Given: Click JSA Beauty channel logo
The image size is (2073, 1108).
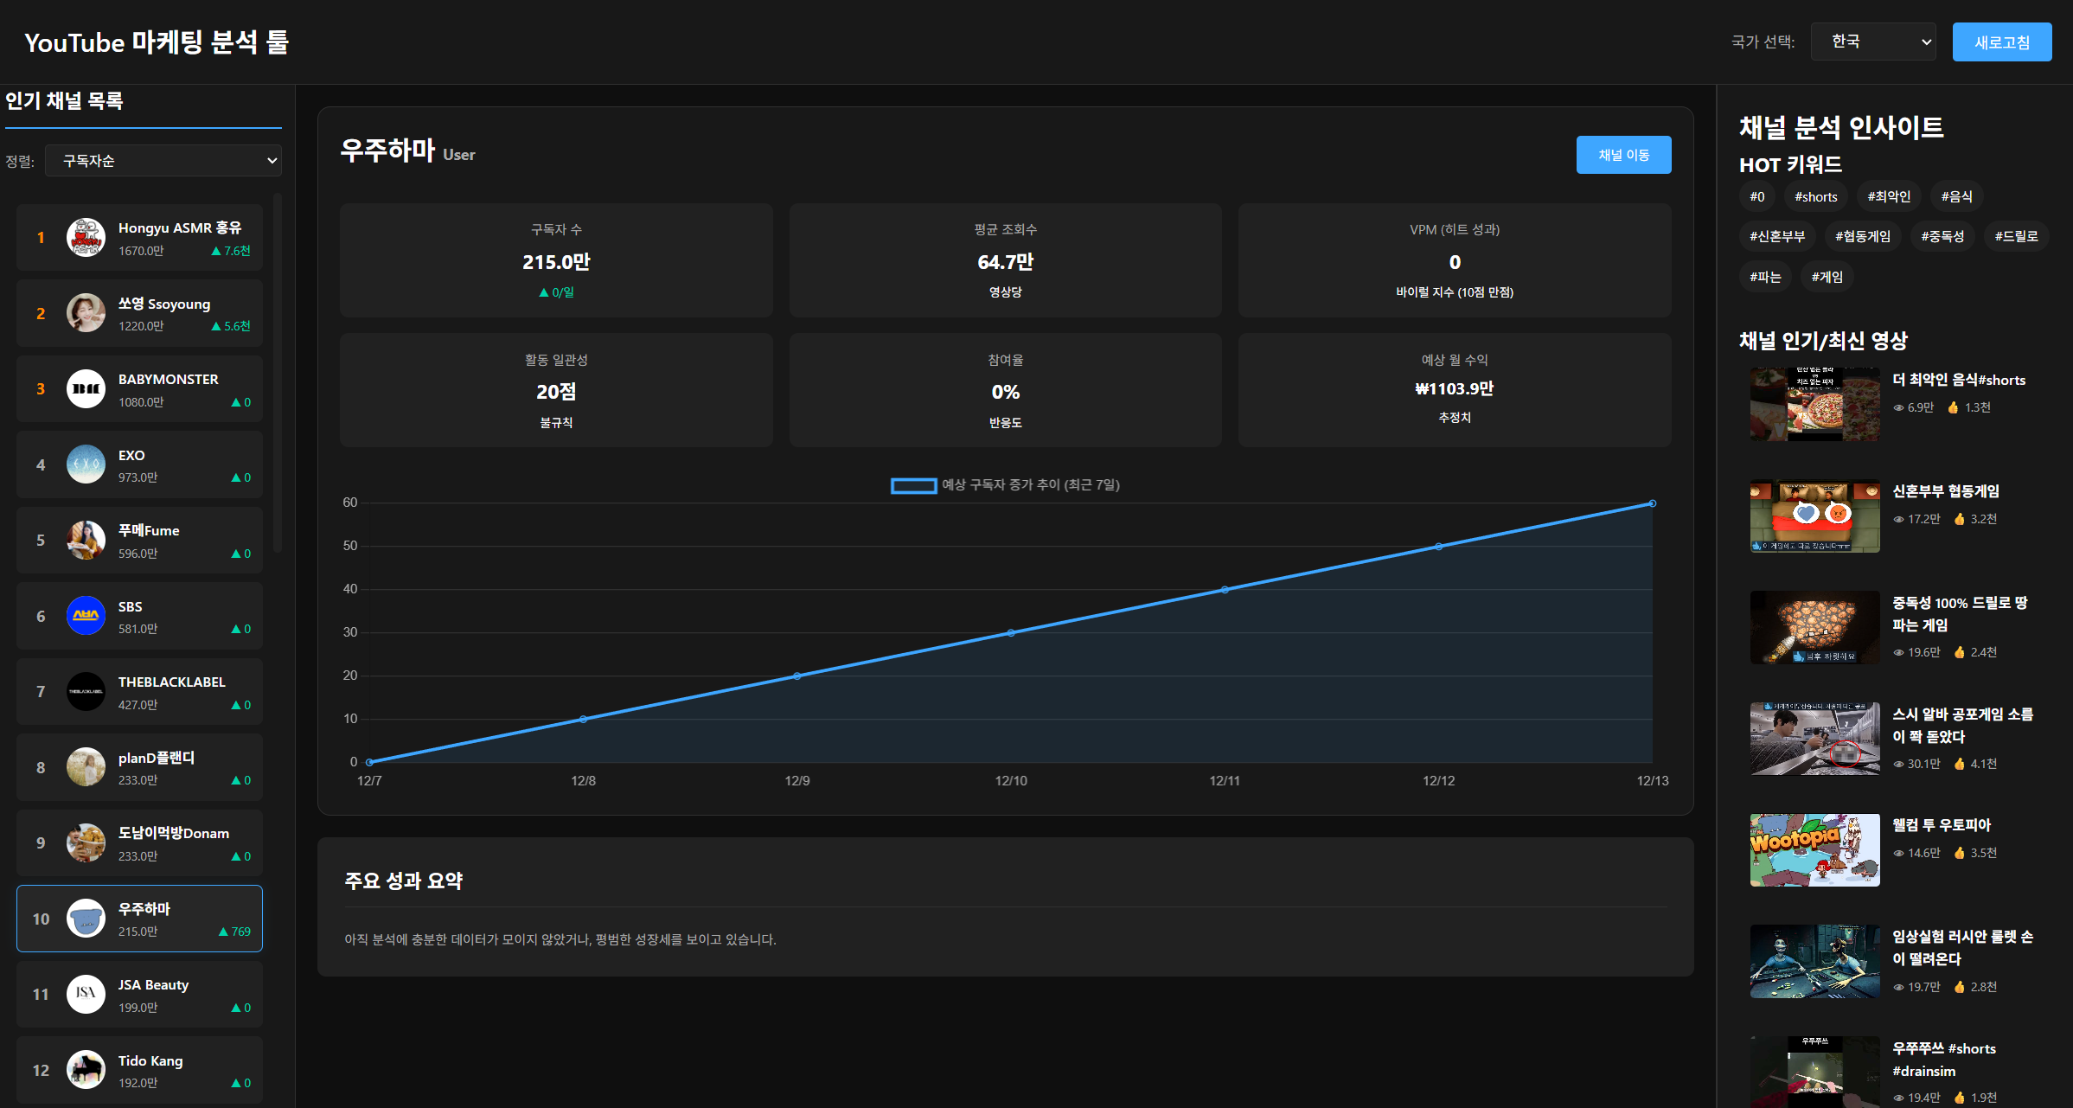Looking at the screenshot, I should [x=86, y=994].
